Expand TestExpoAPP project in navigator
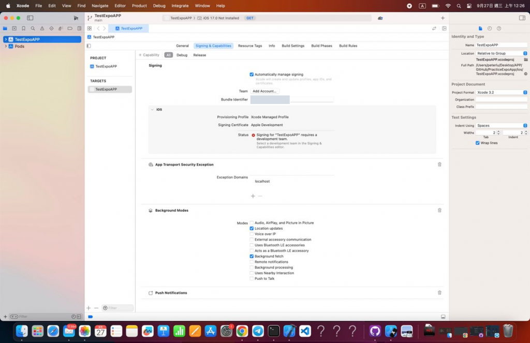 click(x=6, y=39)
